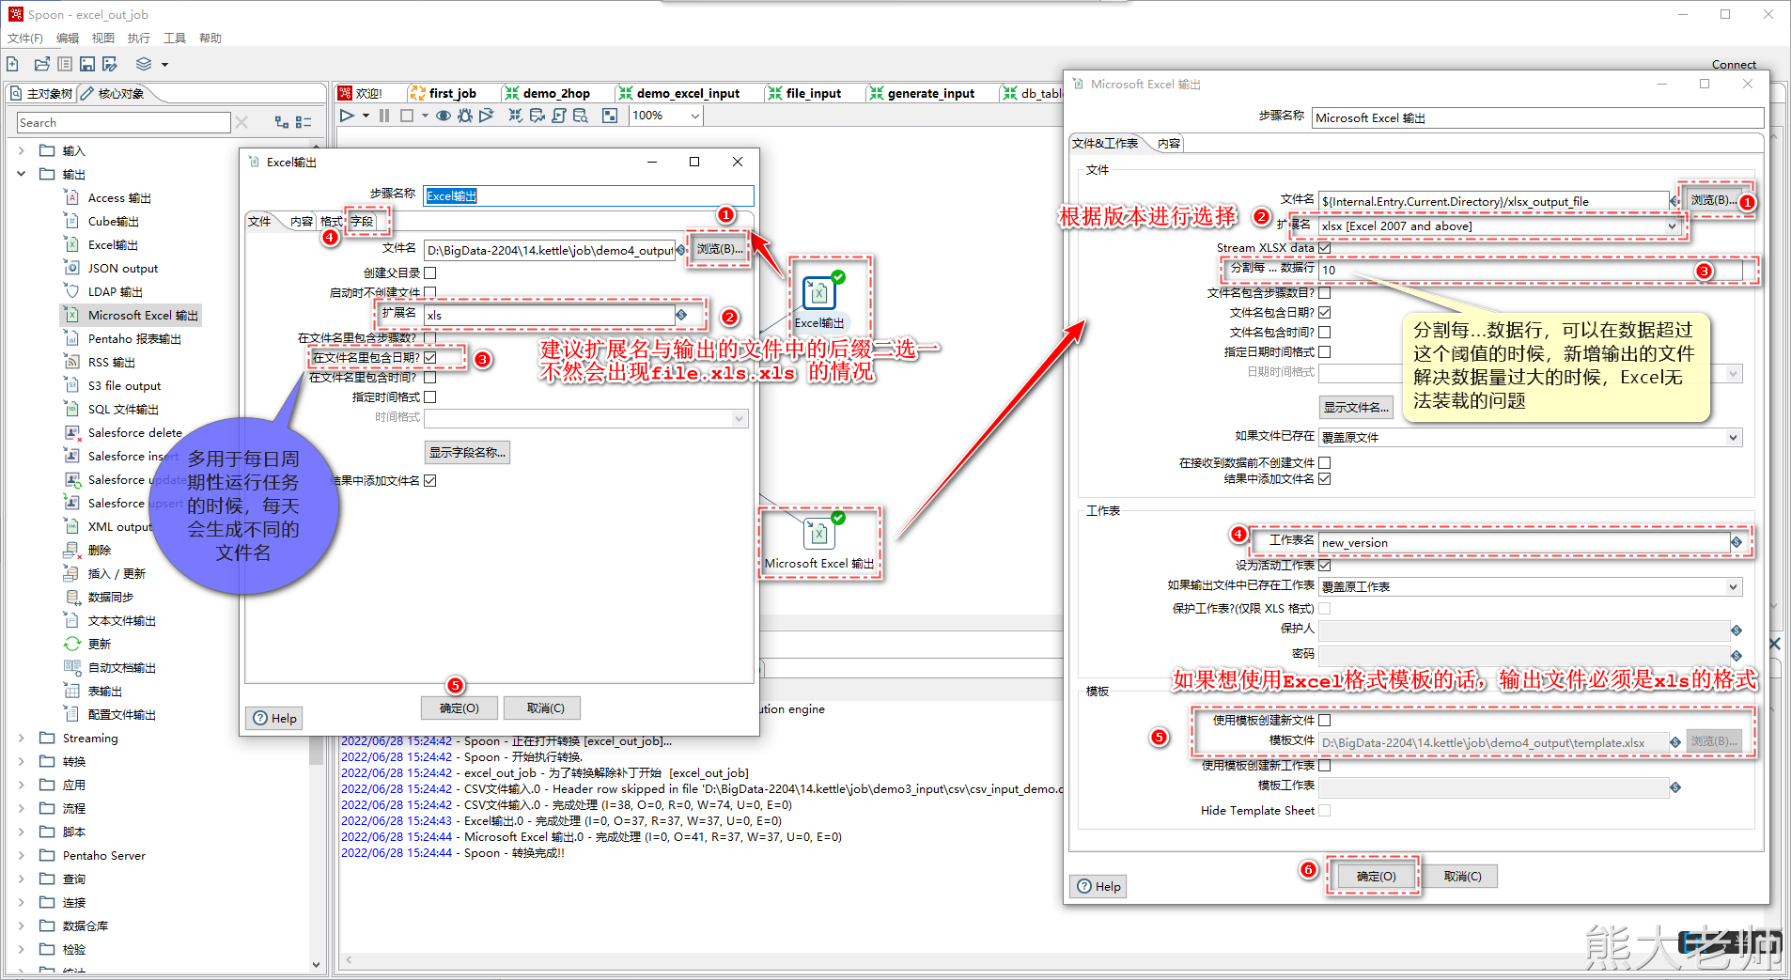
Task: Expand the Streaming folder in tree
Action: [22, 738]
